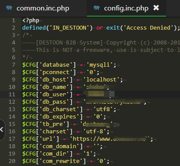Click the 'db_charset' config key

59,109
